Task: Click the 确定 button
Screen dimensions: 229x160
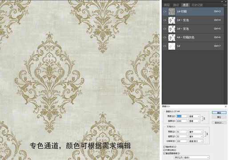Action: 219,113
